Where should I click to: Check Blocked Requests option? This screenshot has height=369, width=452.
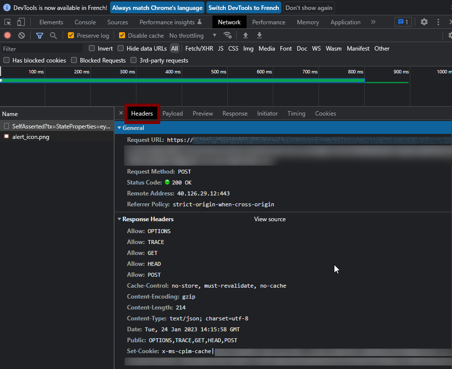coord(74,60)
